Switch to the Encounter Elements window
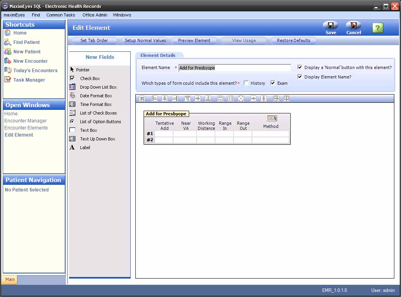Image resolution: width=401 pixels, height=297 pixels. (26, 128)
